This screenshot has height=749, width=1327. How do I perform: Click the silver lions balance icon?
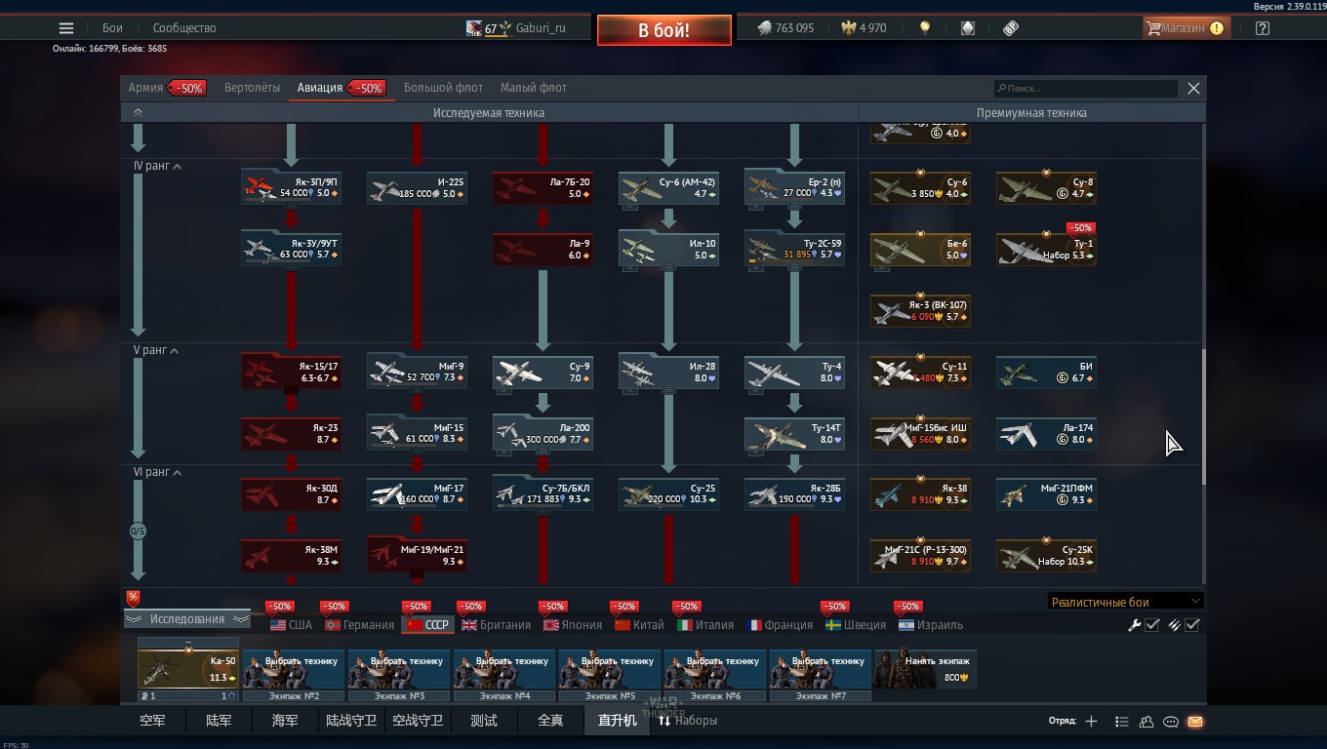[x=765, y=28]
